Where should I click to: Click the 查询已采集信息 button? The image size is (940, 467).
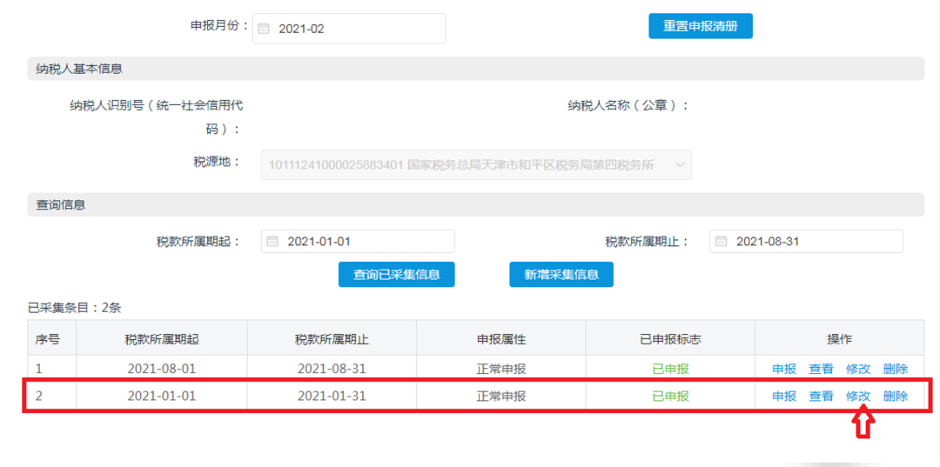[396, 274]
